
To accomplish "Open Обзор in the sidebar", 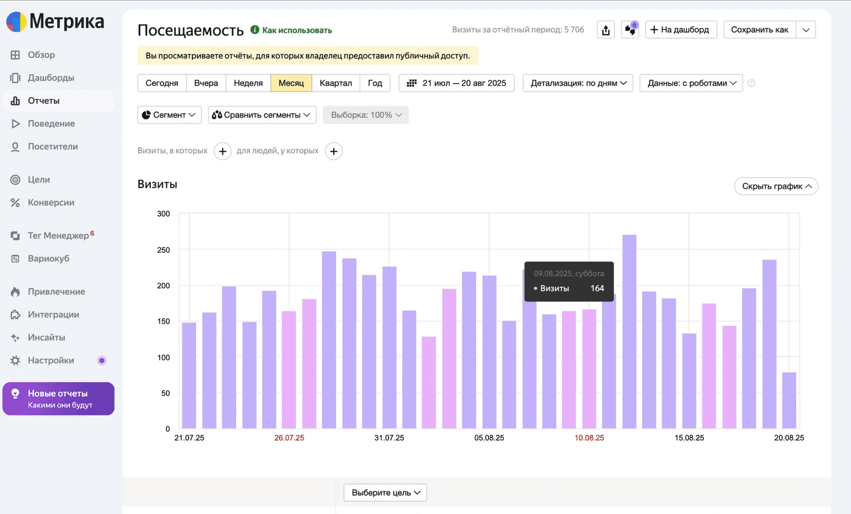I will tap(41, 55).
